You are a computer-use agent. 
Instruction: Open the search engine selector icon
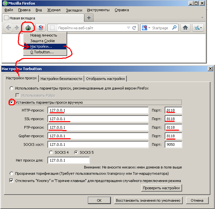(x=146, y=28)
